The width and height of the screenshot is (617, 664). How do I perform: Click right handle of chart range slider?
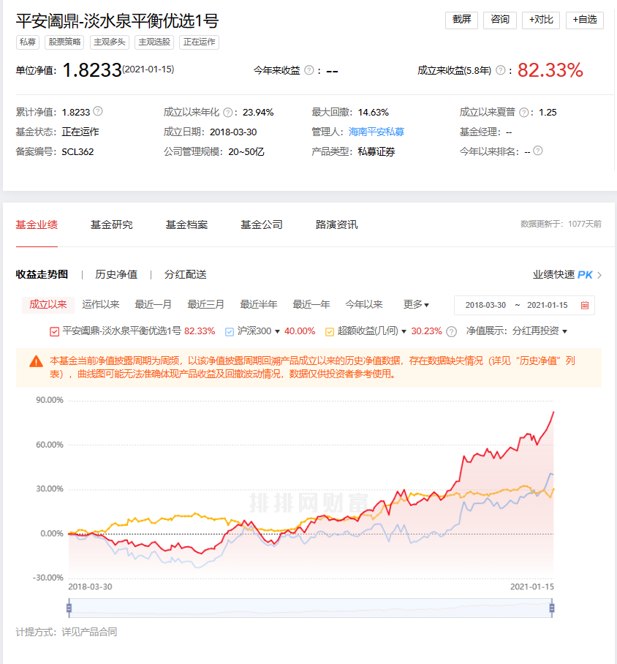[x=552, y=608]
